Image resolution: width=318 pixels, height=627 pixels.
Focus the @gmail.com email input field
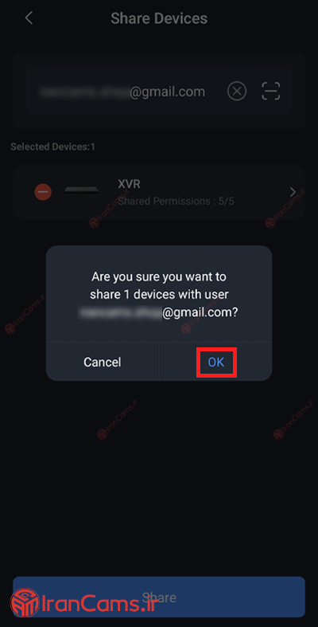(x=159, y=92)
